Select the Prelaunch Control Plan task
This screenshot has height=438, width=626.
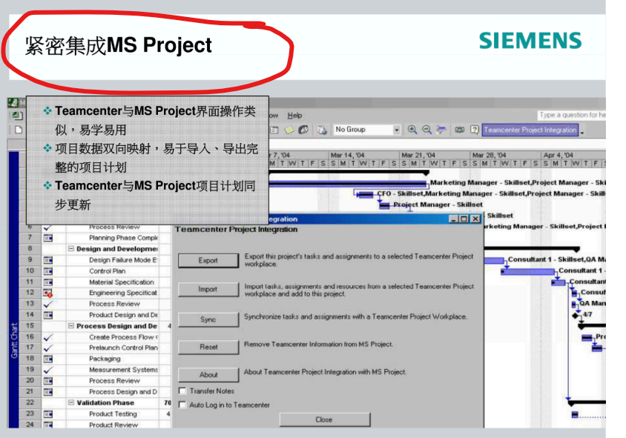pos(123,348)
